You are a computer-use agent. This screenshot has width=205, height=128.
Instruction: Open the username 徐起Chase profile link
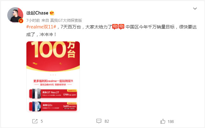[37, 13]
